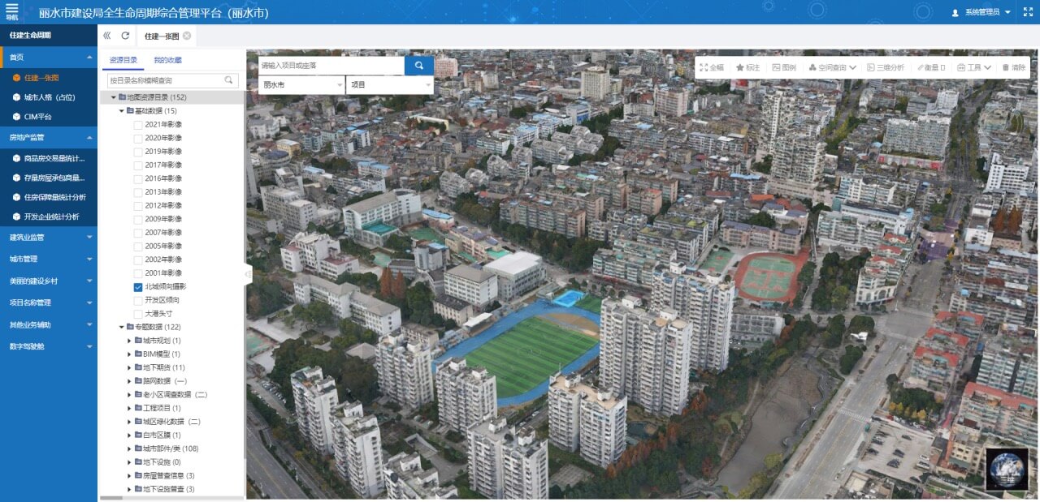Collapse the sidebar with double-arrow icon

107,36
